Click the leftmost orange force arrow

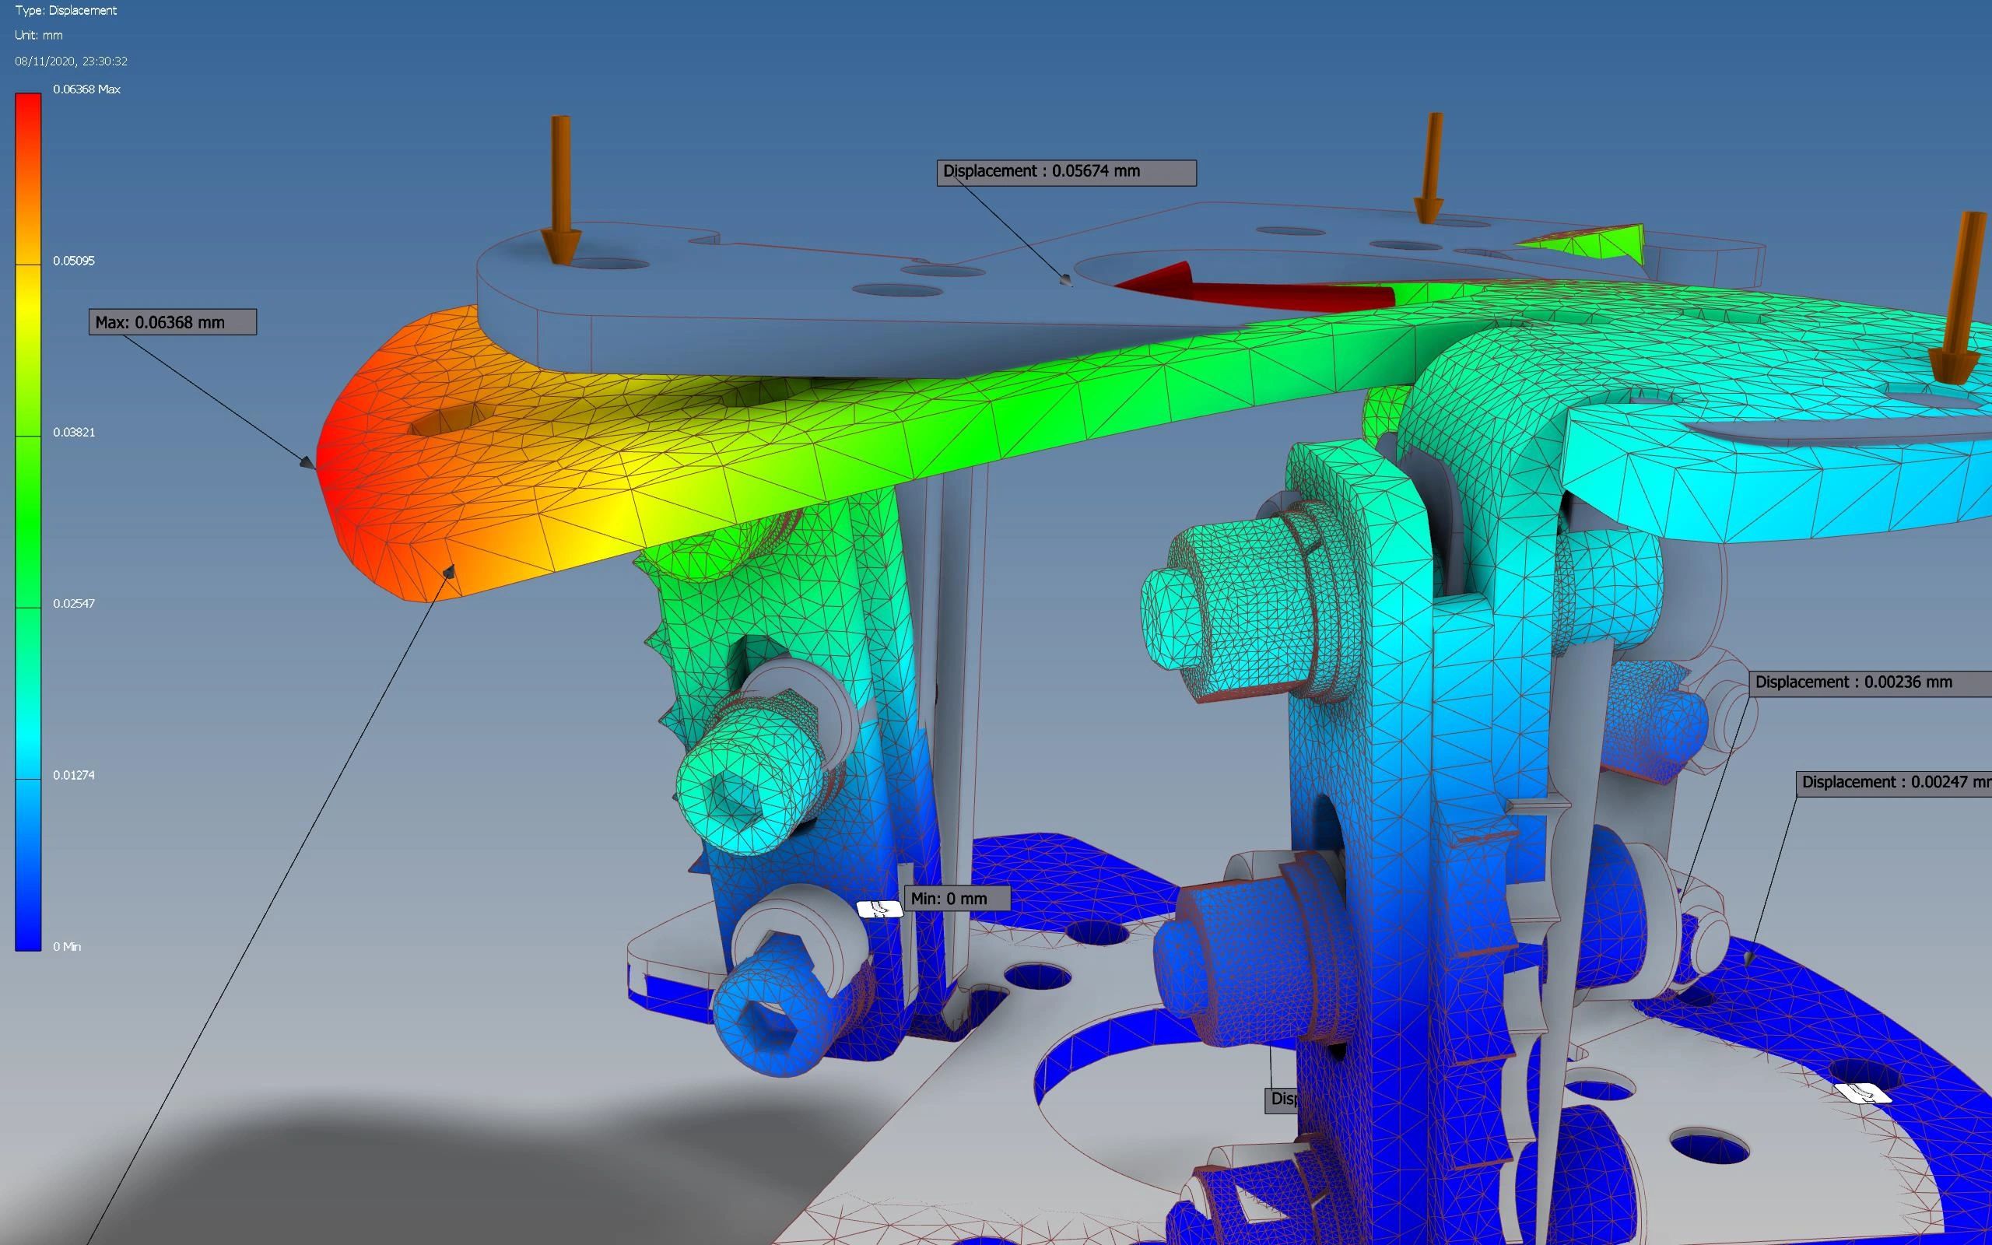[x=561, y=189]
